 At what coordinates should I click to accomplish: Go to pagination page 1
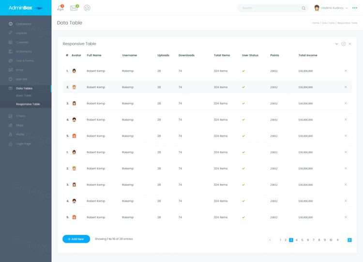click(x=280, y=240)
